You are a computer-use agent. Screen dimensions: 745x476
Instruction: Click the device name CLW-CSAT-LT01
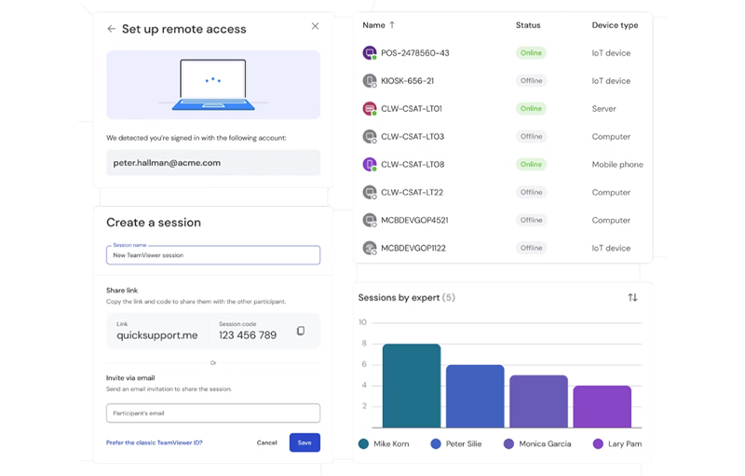(412, 108)
